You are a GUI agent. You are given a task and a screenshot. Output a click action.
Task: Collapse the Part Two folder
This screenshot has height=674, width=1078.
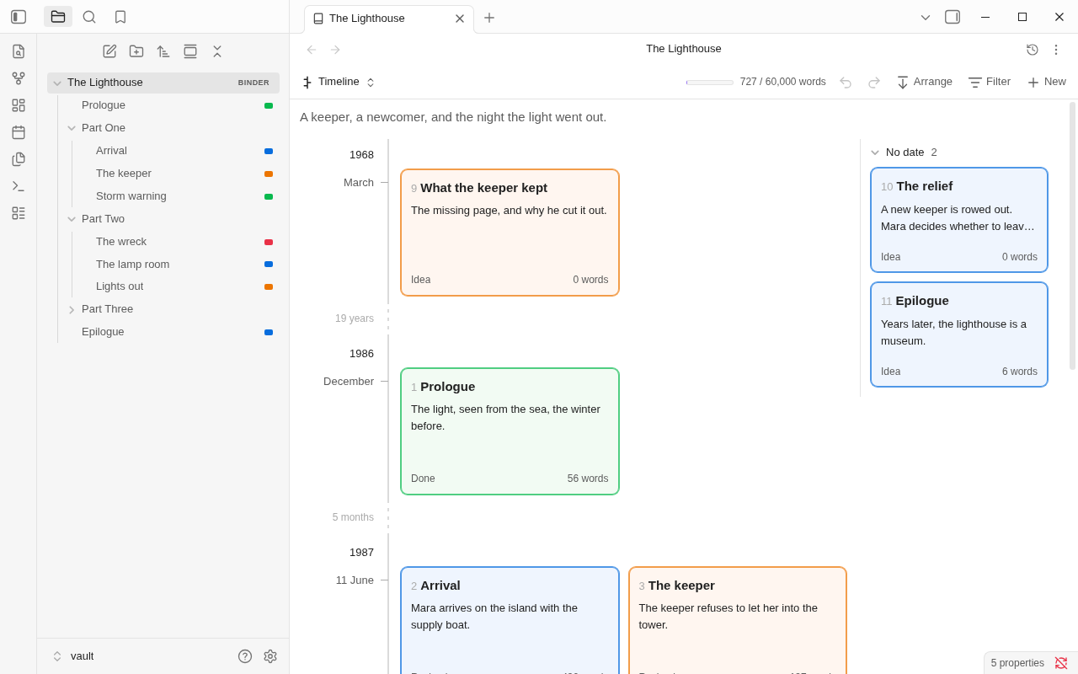(x=72, y=219)
